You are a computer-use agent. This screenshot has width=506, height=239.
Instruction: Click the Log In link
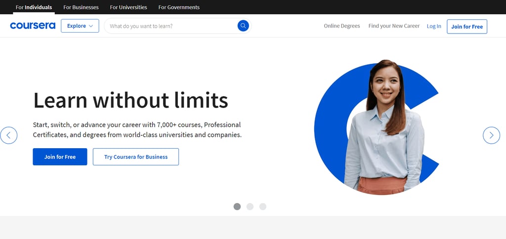434,26
